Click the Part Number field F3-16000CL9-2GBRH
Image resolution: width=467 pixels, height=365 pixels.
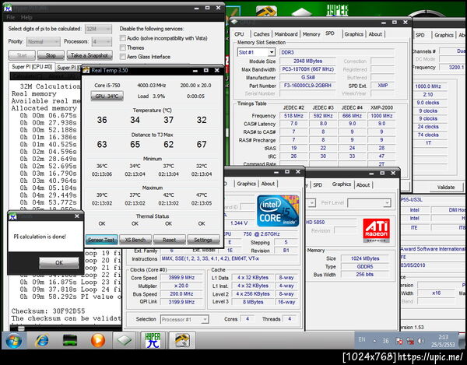[x=307, y=86]
